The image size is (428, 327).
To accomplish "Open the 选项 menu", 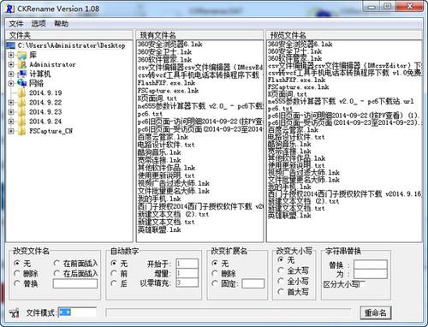I will (x=39, y=23).
